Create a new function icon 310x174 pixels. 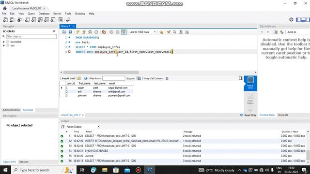click(x=53, y=19)
